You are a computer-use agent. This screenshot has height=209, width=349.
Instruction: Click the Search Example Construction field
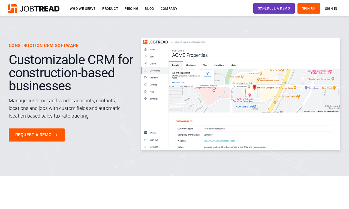(254, 42)
